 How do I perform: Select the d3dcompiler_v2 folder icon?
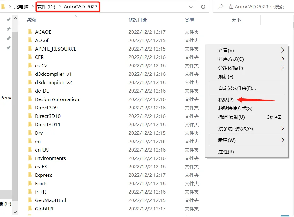30,82
